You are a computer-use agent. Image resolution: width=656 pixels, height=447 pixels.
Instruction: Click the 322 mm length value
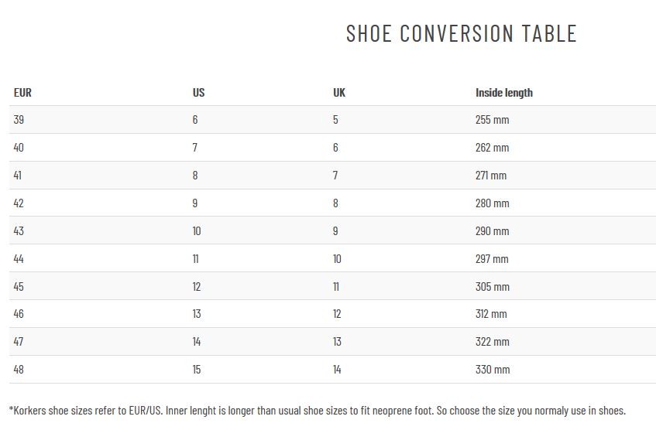[x=493, y=341]
